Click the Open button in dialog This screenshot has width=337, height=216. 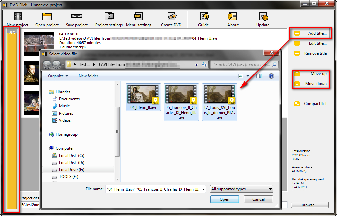224,199
